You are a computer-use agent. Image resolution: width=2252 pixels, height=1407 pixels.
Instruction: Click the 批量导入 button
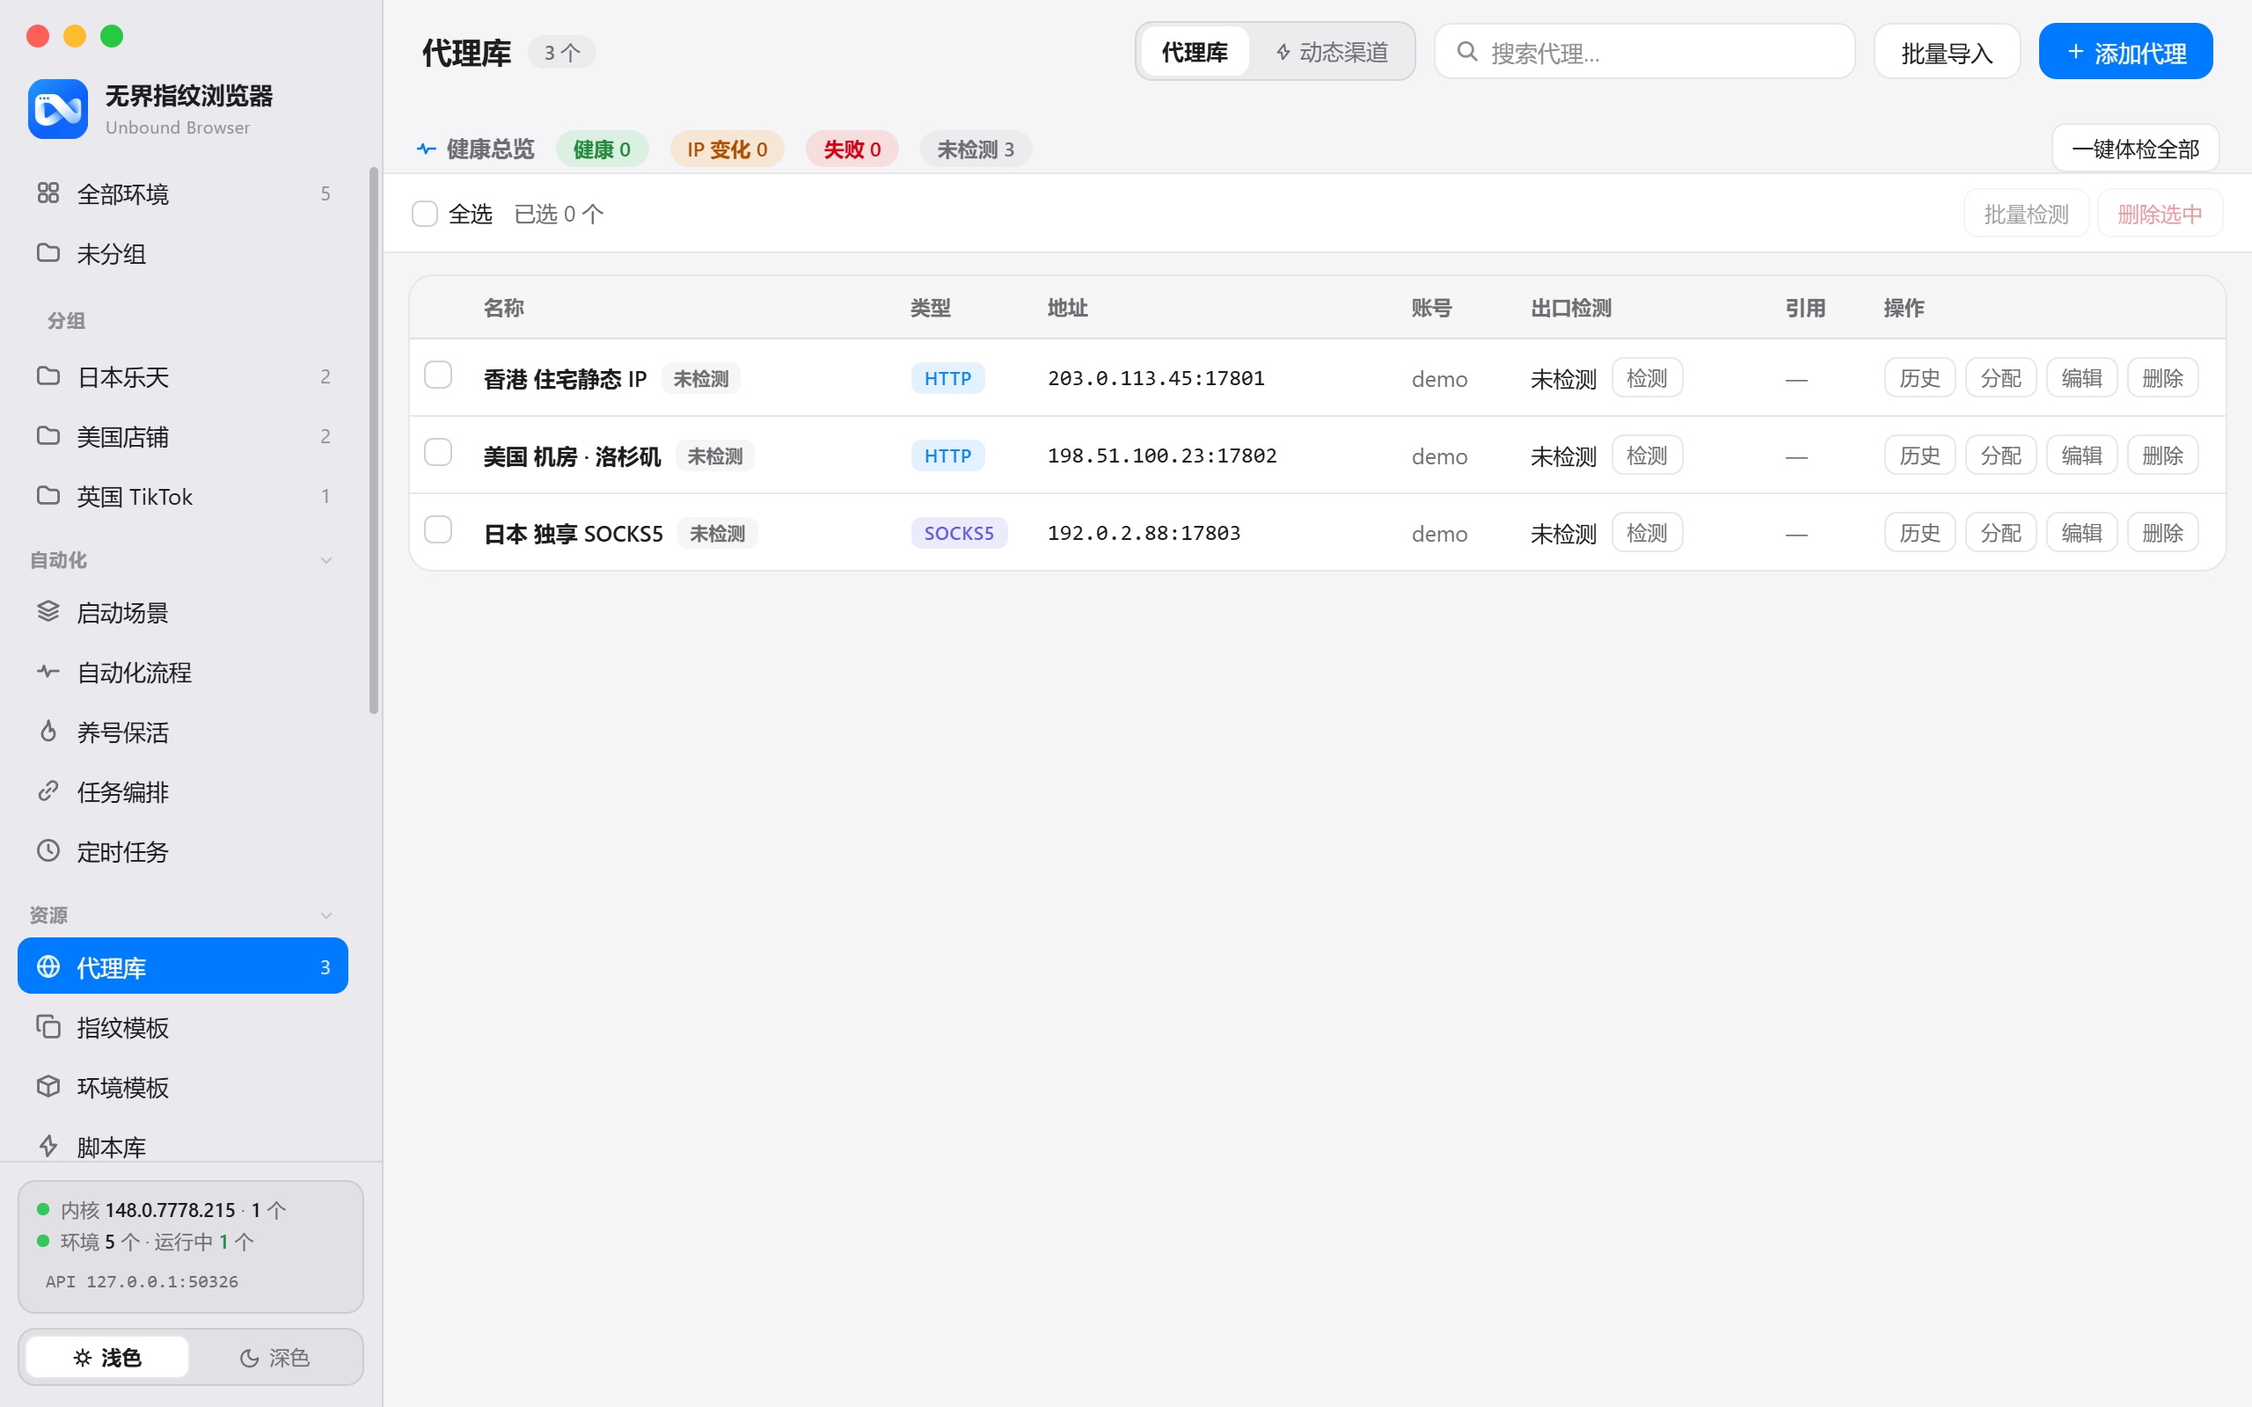tap(1947, 52)
